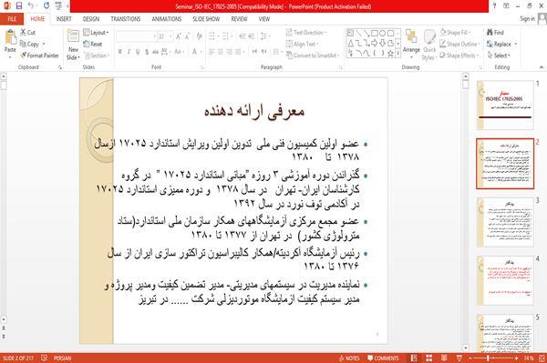This screenshot has height=363, width=547.
Task: Start Slide Show from status bar icon
Action: (x=459, y=358)
